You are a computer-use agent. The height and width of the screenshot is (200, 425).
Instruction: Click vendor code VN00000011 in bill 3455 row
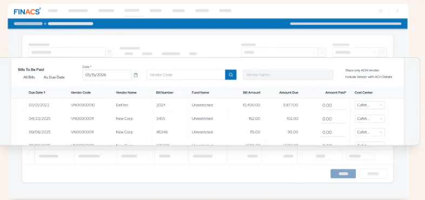(82, 119)
